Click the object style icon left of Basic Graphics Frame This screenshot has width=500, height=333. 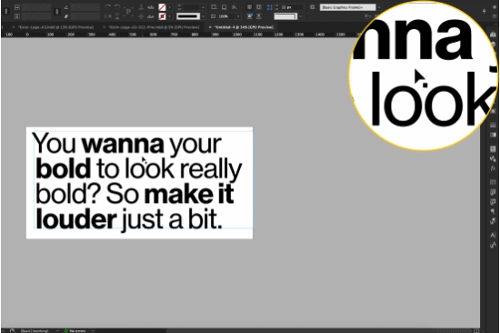312,7
